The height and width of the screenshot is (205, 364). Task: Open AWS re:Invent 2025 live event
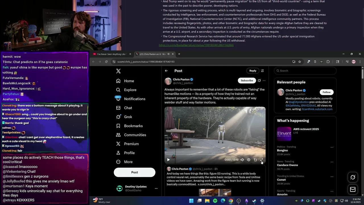tap(305, 134)
